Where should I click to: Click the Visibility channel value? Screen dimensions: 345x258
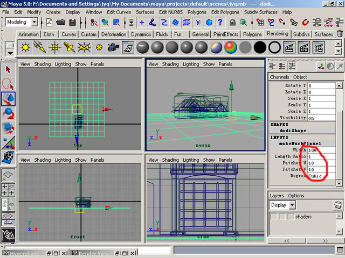321,118
